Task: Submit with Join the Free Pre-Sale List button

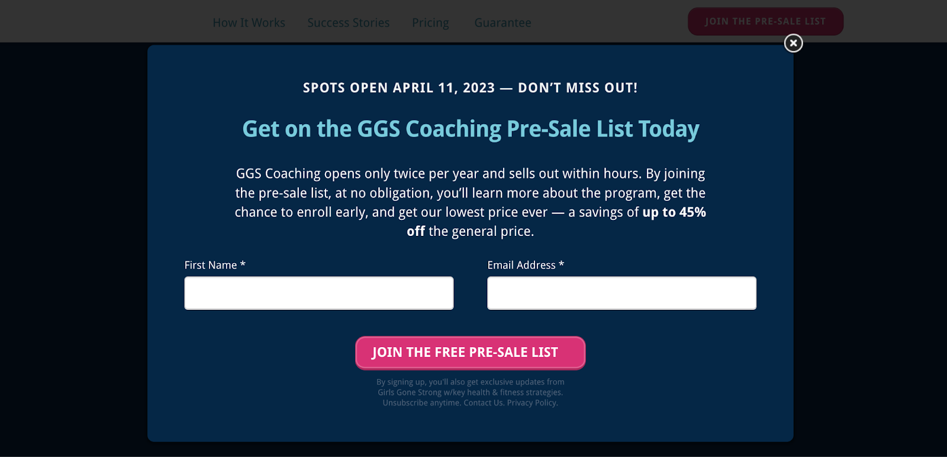Action: [x=471, y=352]
